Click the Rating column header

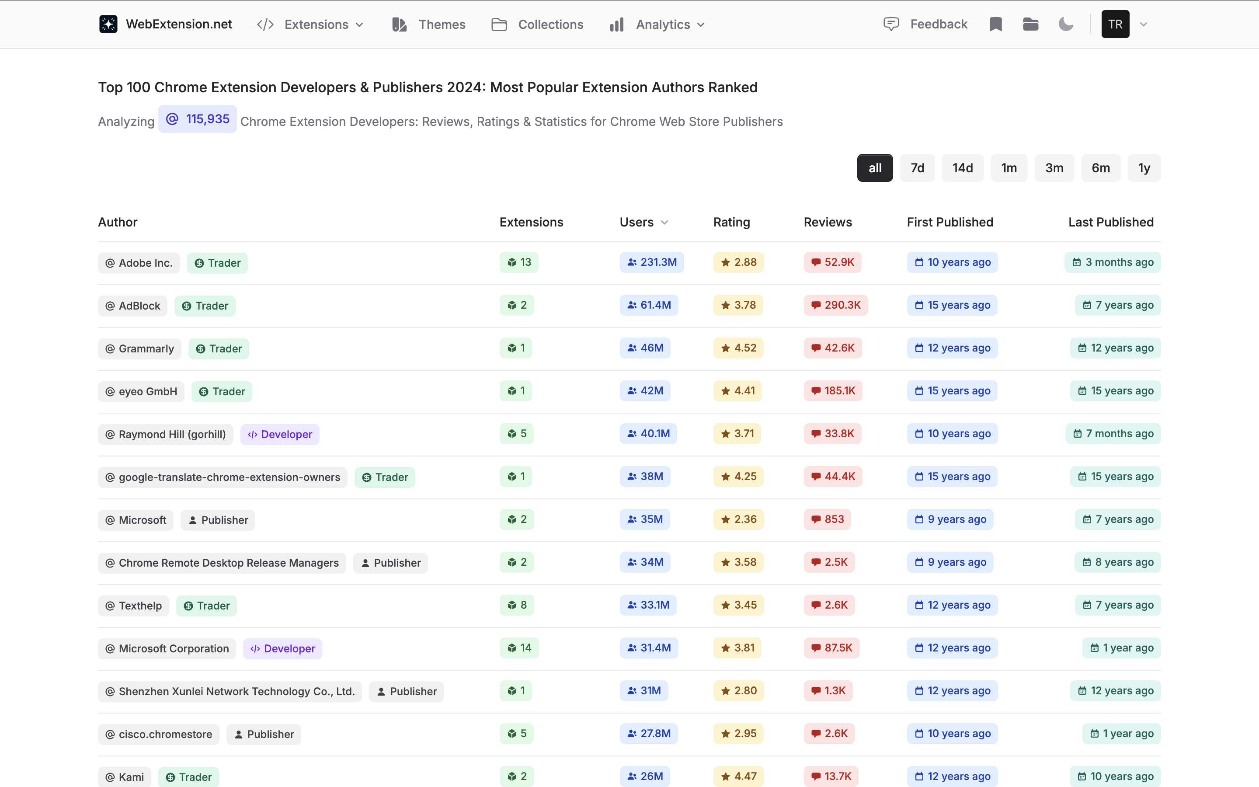pyautogui.click(x=731, y=222)
